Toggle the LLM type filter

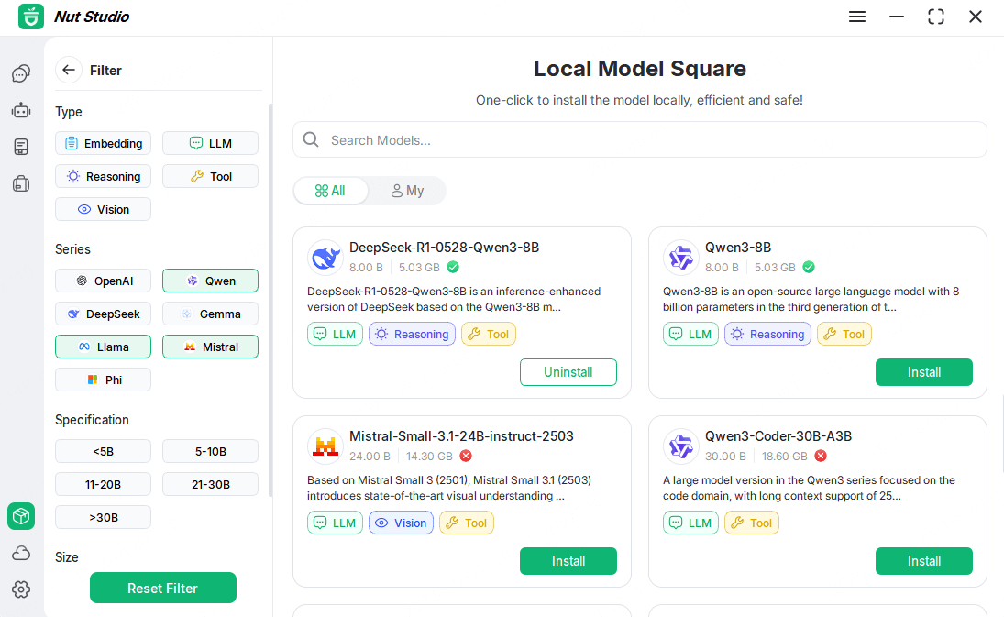coord(211,143)
